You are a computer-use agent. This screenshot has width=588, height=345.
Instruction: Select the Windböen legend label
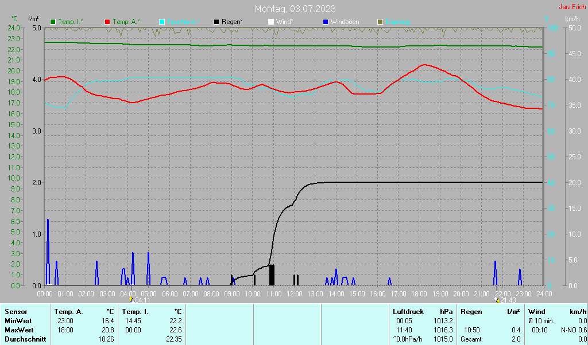point(345,22)
